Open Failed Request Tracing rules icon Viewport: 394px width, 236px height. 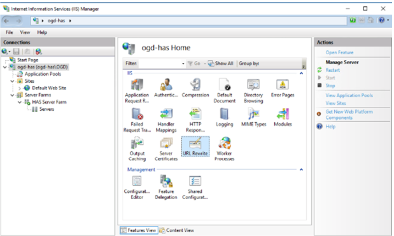(137, 120)
